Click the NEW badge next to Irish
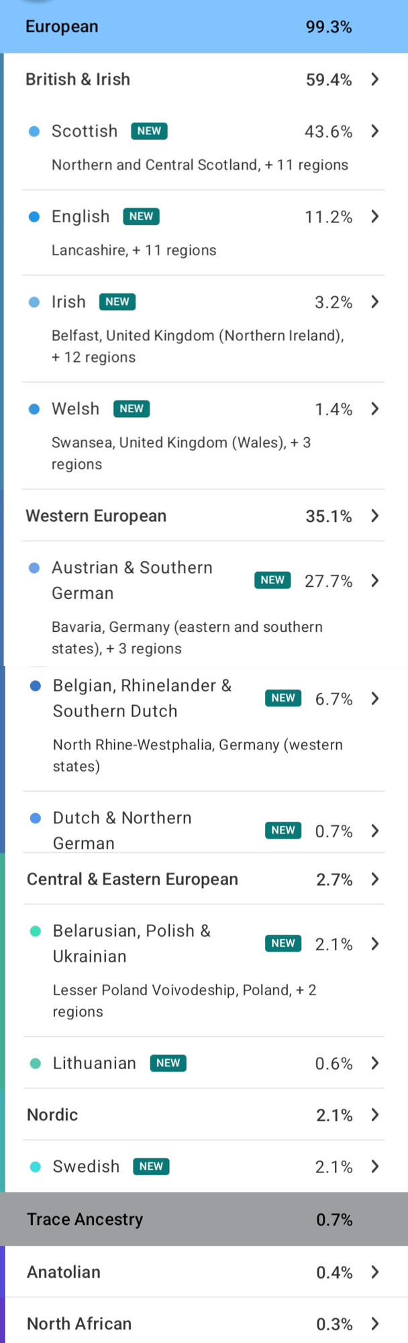The height and width of the screenshot is (1343, 408). coord(117,302)
